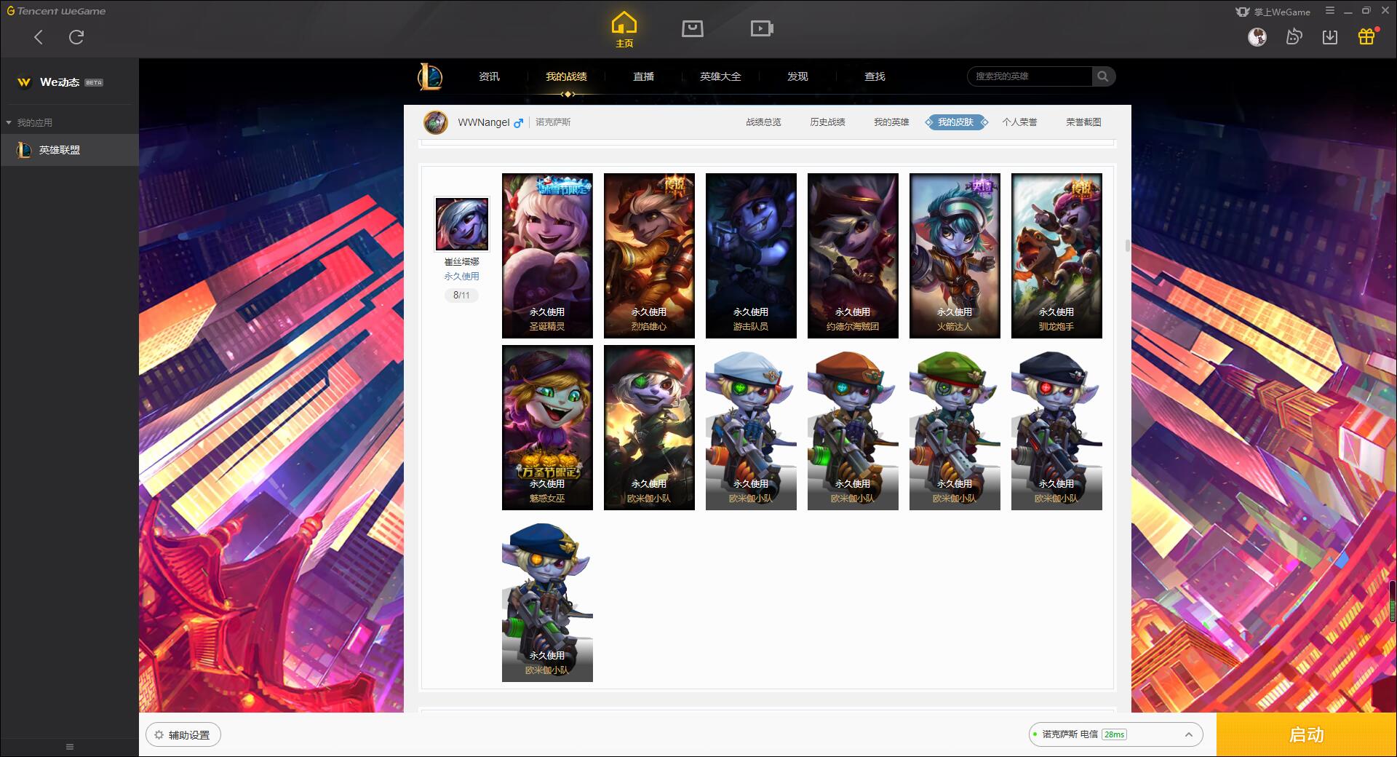The image size is (1397, 757).
Task: Click the 崔丝塔娜 champion portrait
Action: click(x=462, y=223)
